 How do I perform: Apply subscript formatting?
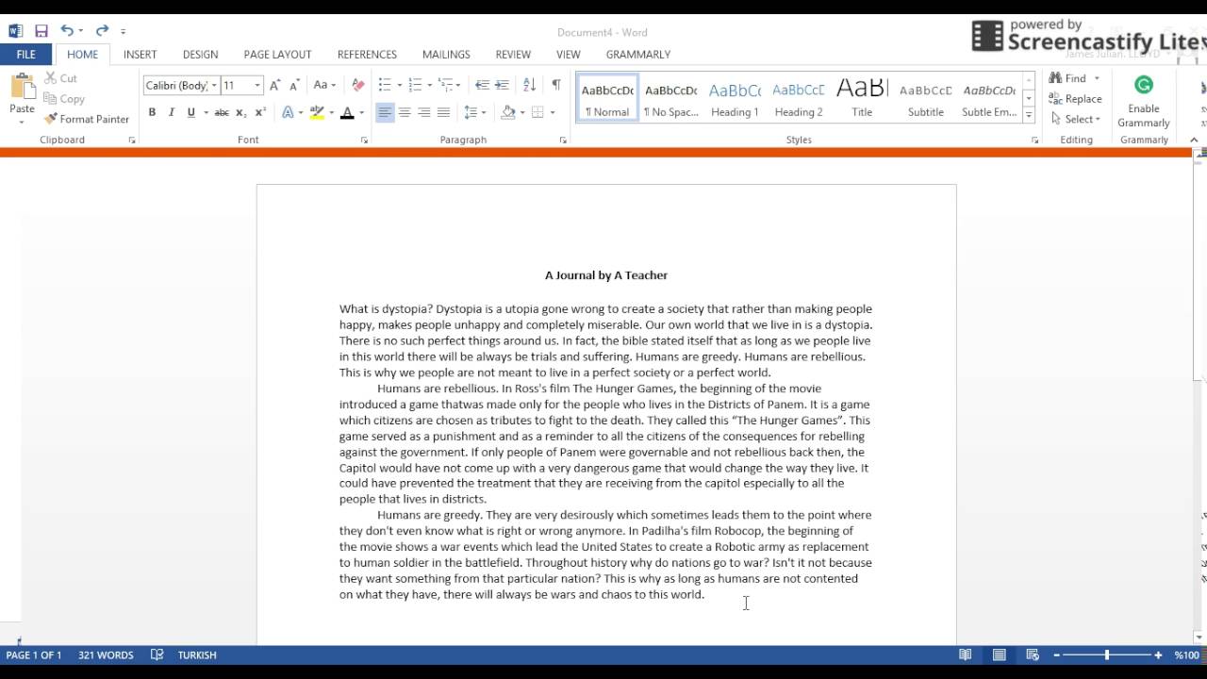pos(240,112)
